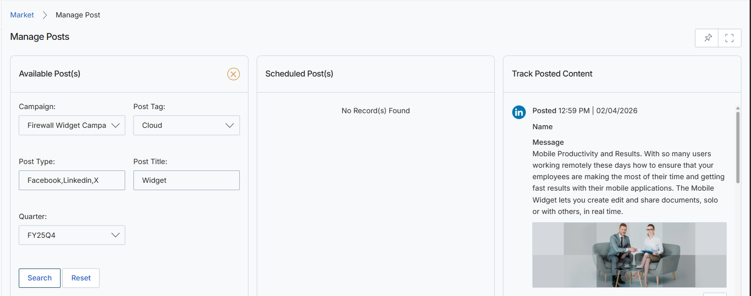Click the Track Posted Content scrollbar
Viewport: 751px width, 296px height.
[x=738, y=148]
